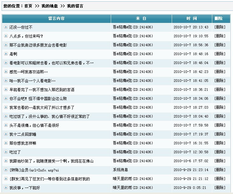Delete system message from 2010-9-29 21:23:14
Screen dimensions: 233x194
click(220, 170)
